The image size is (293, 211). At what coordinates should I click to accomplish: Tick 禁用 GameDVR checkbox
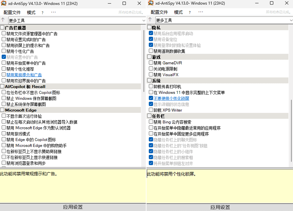click(x=151, y=62)
